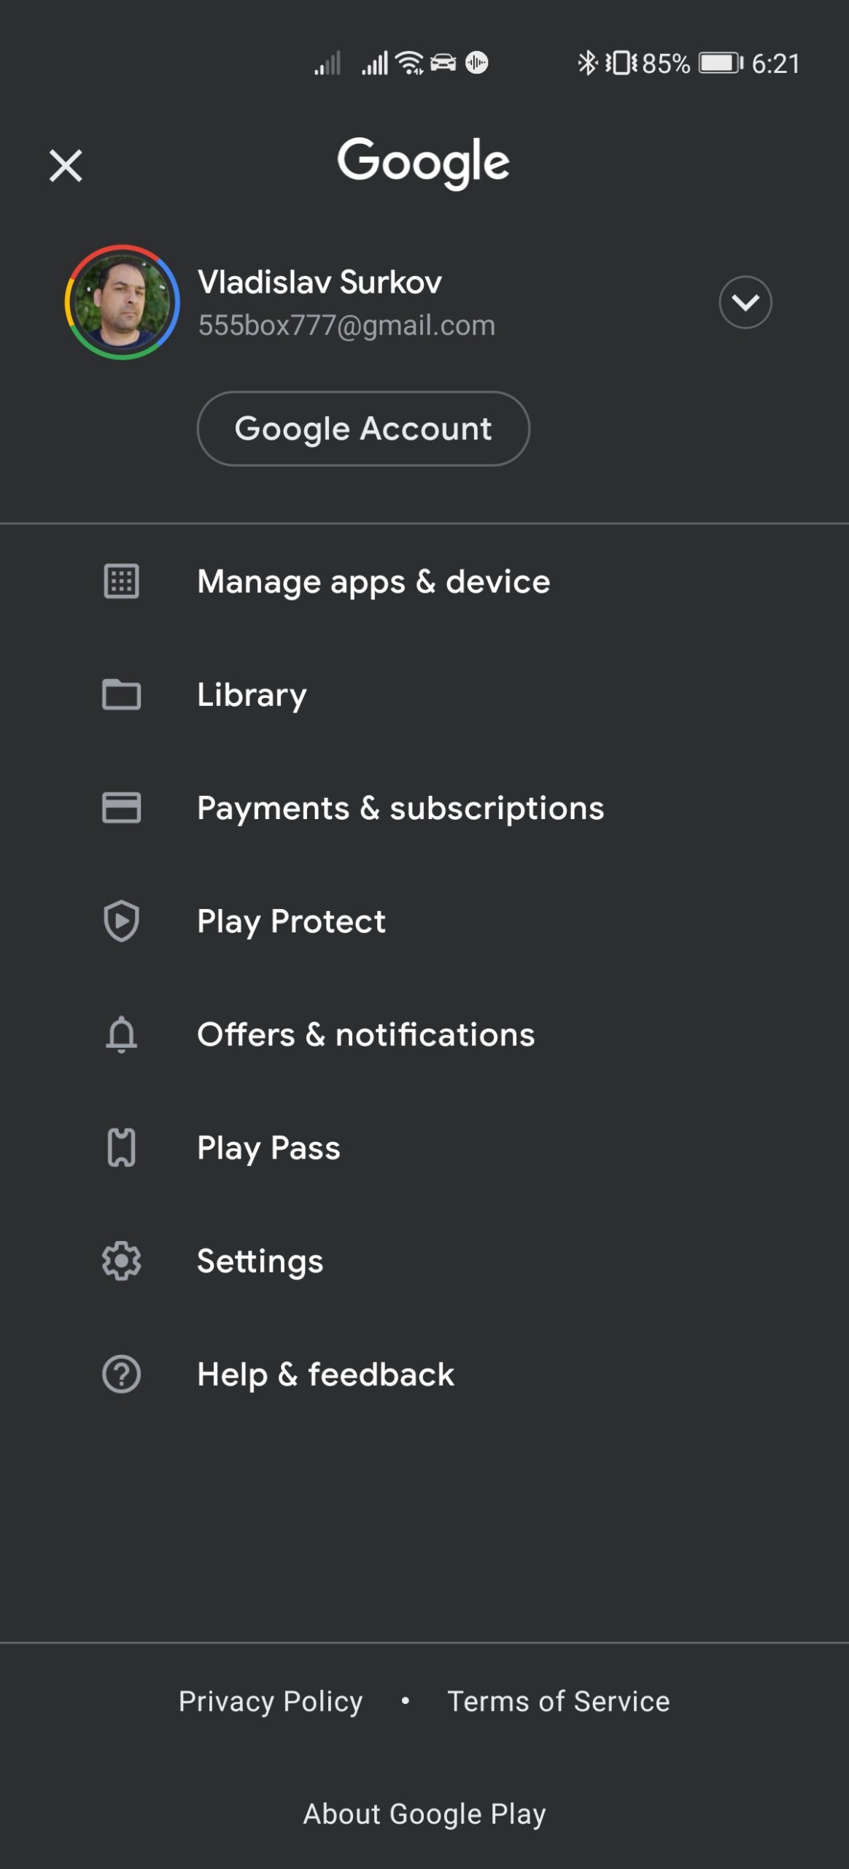Tap the Help question mark icon

click(x=121, y=1374)
